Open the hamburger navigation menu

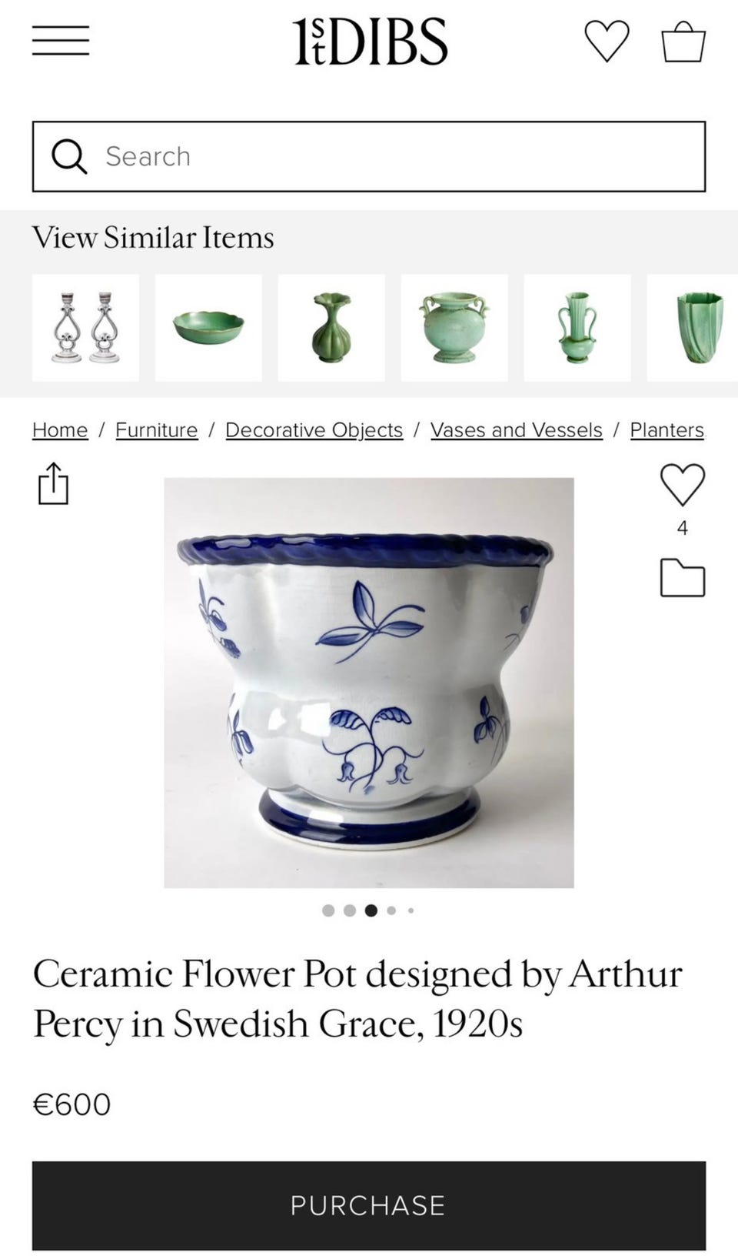pyautogui.click(x=61, y=41)
